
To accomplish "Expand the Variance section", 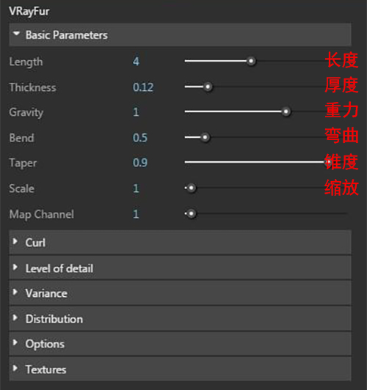I will tap(180, 293).
